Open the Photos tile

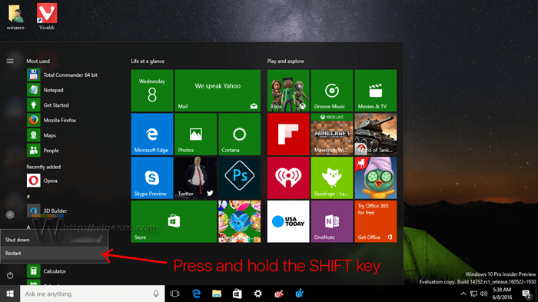195,134
